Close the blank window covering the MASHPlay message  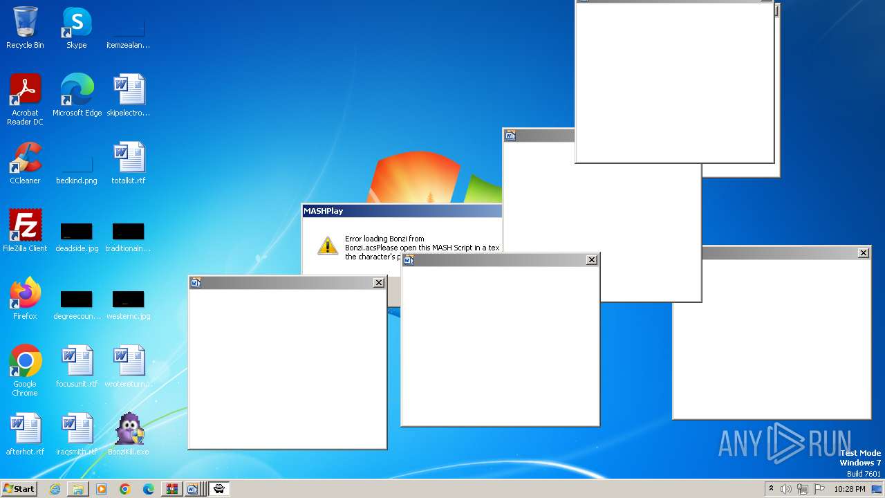(x=592, y=259)
